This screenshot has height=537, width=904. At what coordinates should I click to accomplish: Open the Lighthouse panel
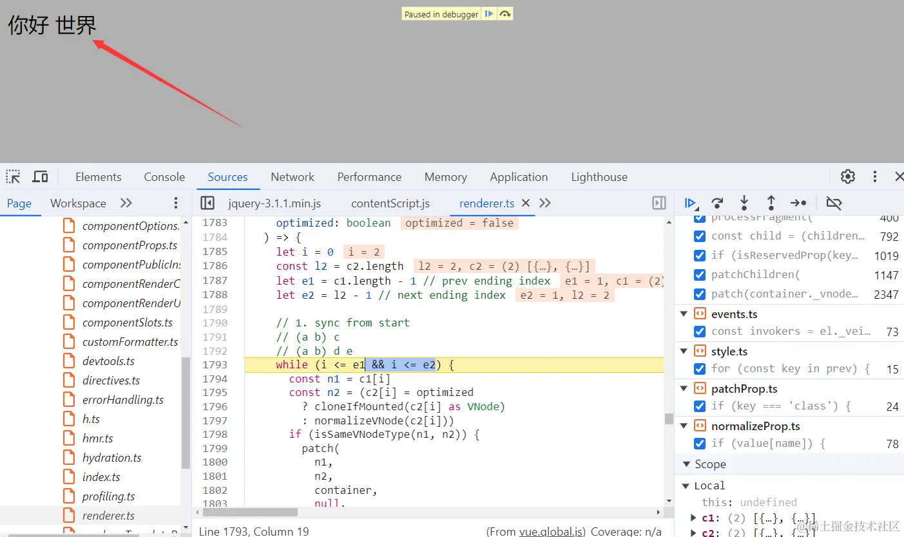(x=599, y=176)
